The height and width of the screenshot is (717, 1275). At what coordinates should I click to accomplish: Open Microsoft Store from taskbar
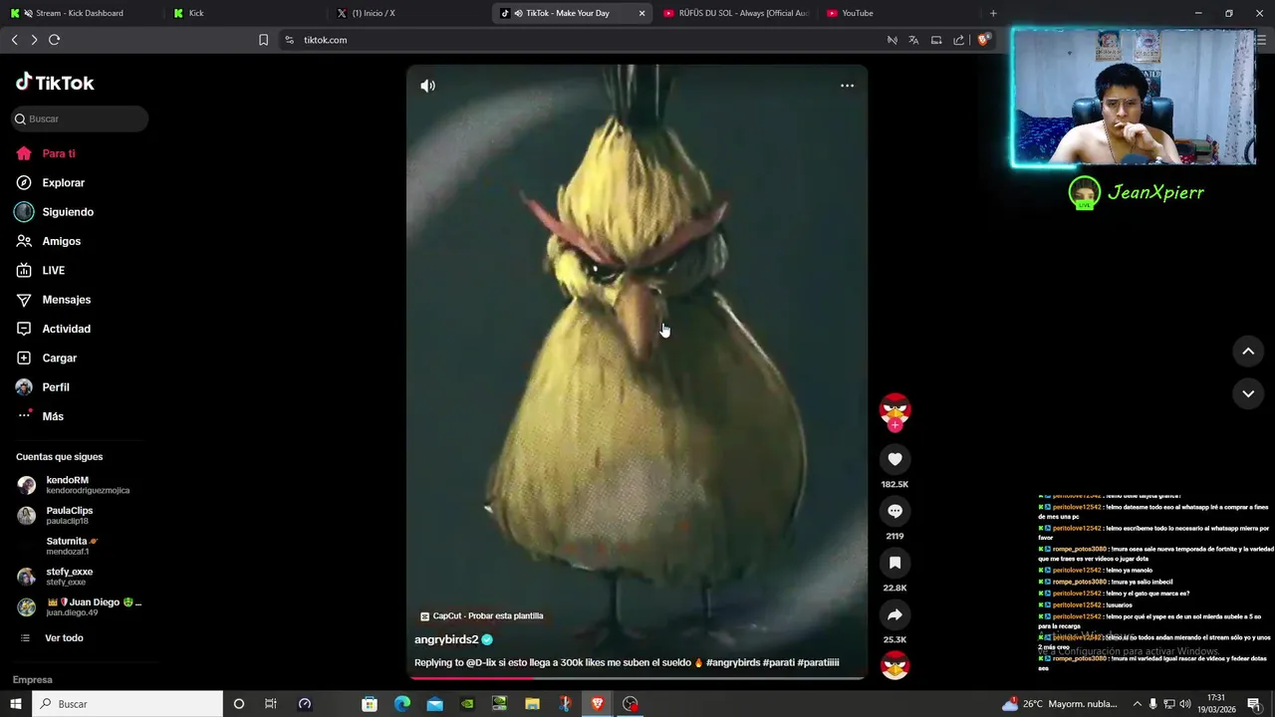pyautogui.click(x=370, y=704)
